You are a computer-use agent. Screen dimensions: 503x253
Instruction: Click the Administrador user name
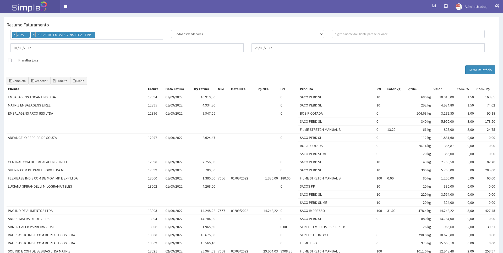click(476, 7)
